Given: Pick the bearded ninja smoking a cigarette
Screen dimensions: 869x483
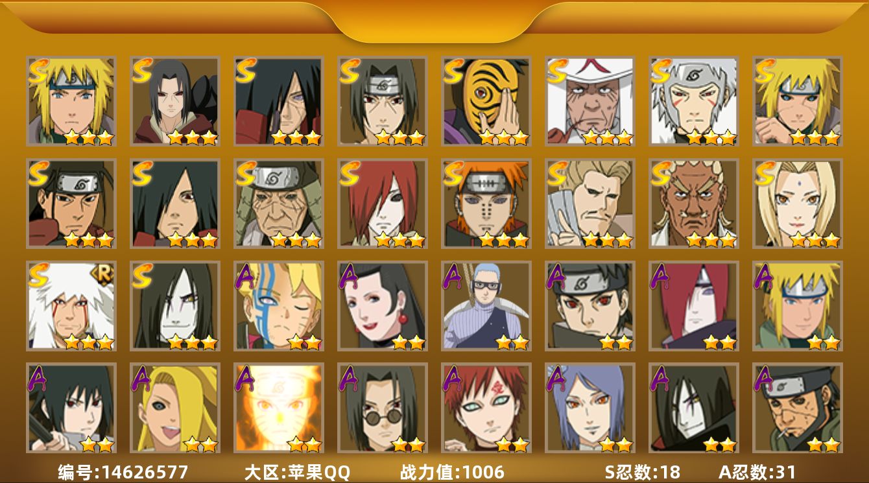Looking at the screenshot, I should 798,408.
